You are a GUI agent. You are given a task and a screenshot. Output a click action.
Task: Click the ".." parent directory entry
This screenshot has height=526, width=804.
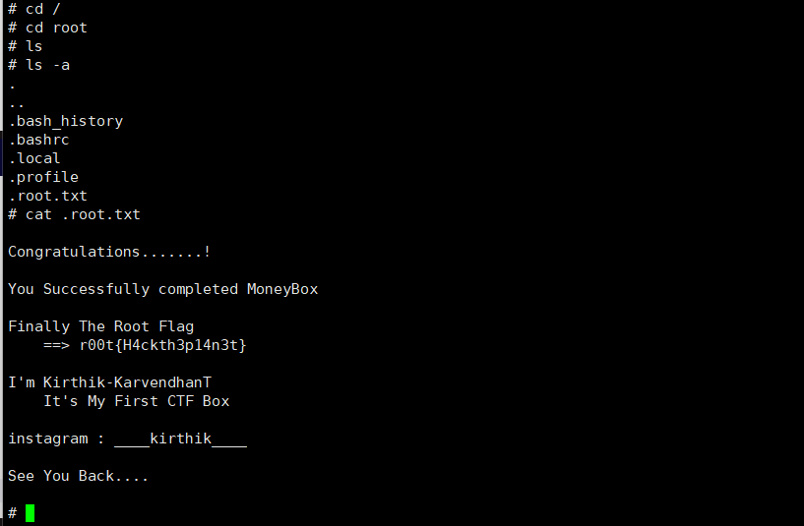(x=16, y=102)
